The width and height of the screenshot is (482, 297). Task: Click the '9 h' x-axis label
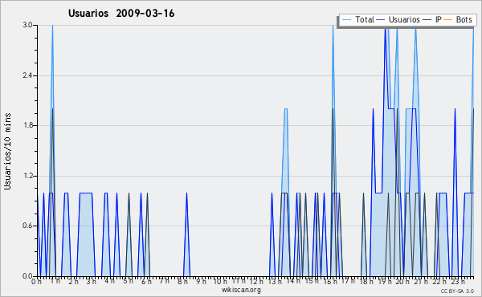click(x=201, y=282)
